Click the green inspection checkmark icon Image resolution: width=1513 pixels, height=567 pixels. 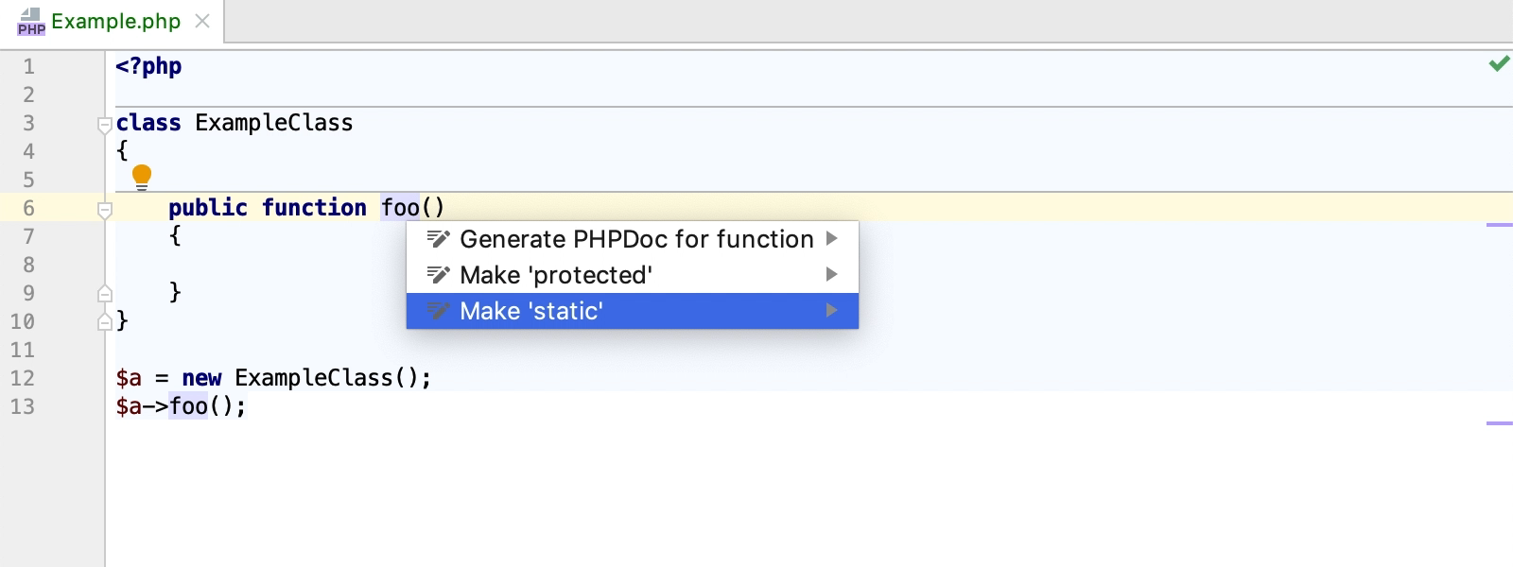1499,63
